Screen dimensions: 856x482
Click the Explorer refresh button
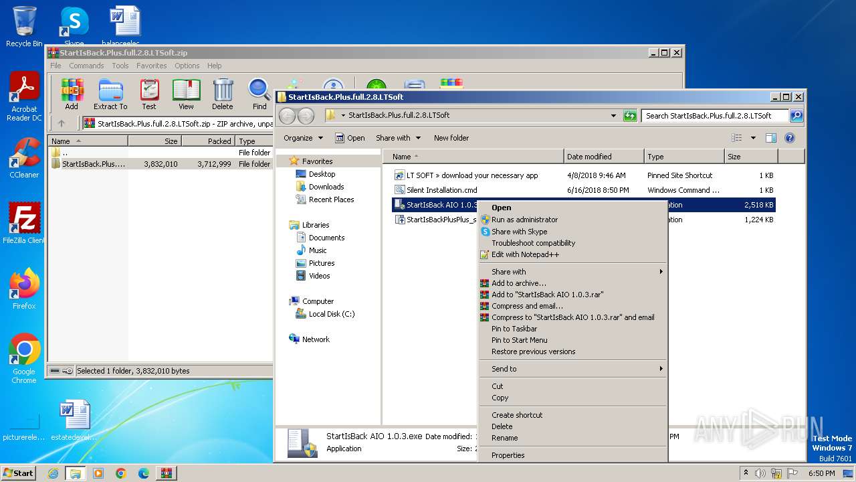630,116
